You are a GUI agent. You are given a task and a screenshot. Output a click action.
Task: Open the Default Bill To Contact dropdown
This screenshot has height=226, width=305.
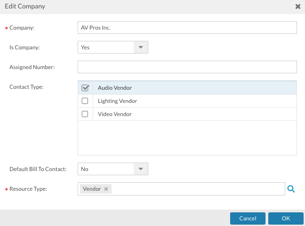click(x=141, y=169)
